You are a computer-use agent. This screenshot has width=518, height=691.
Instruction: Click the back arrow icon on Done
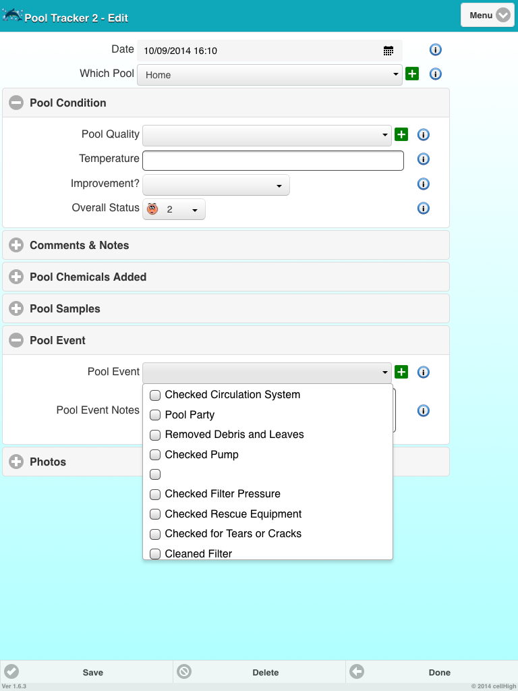click(x=356, y=671)
